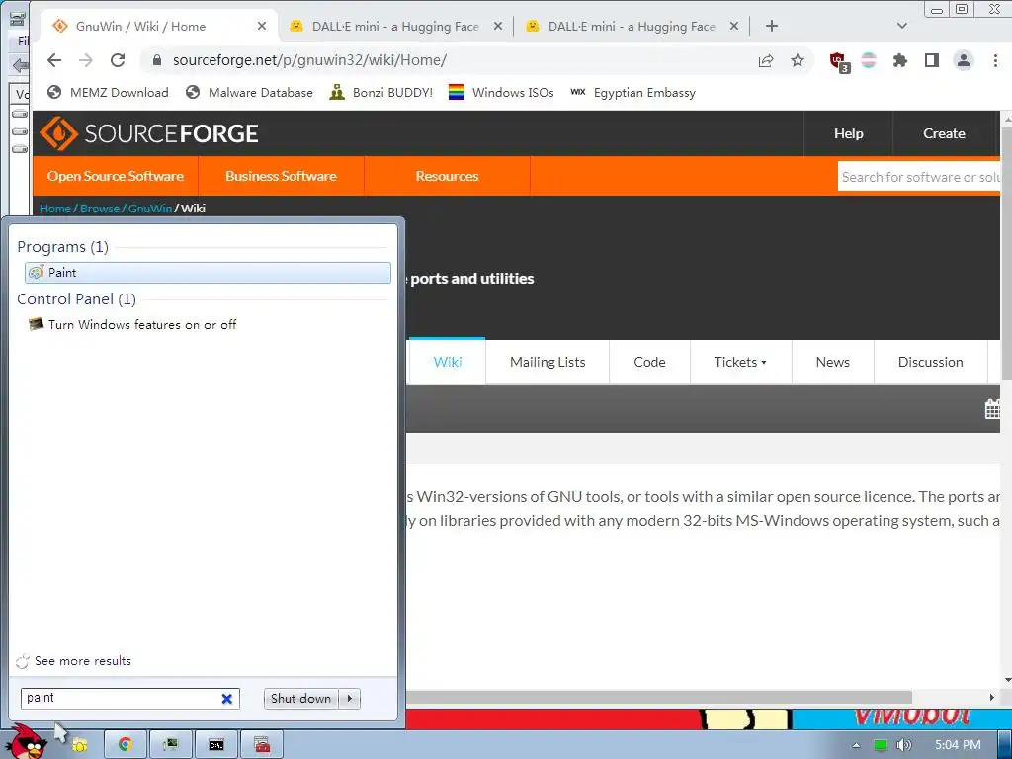1012x759 pixels.
Task: Click the Browse breadcrumb link
Action: (100, 209)
